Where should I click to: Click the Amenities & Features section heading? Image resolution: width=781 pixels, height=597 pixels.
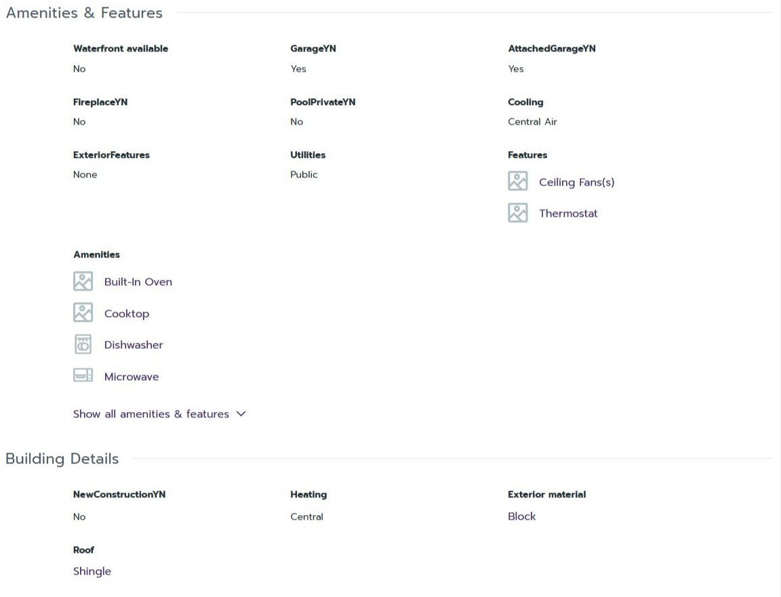[84, 12]
